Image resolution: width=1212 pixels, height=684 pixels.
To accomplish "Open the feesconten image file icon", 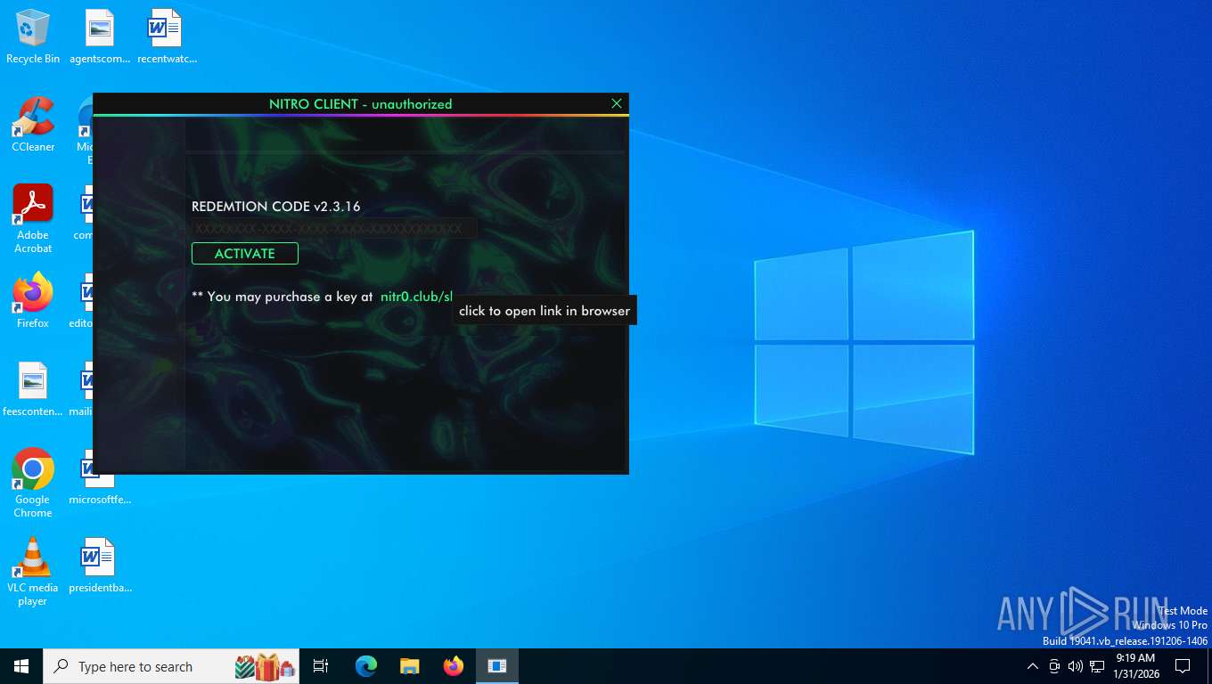I will (x=33, y=389).
